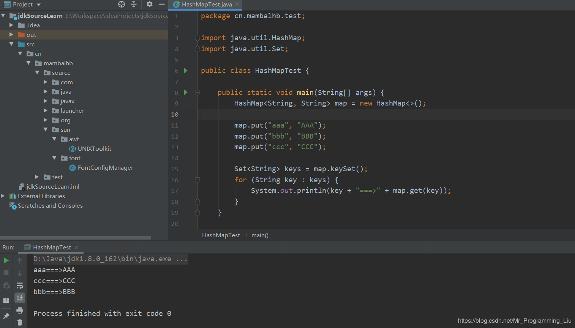
Task: Clear console output with the trash icon
Action: 20,323
